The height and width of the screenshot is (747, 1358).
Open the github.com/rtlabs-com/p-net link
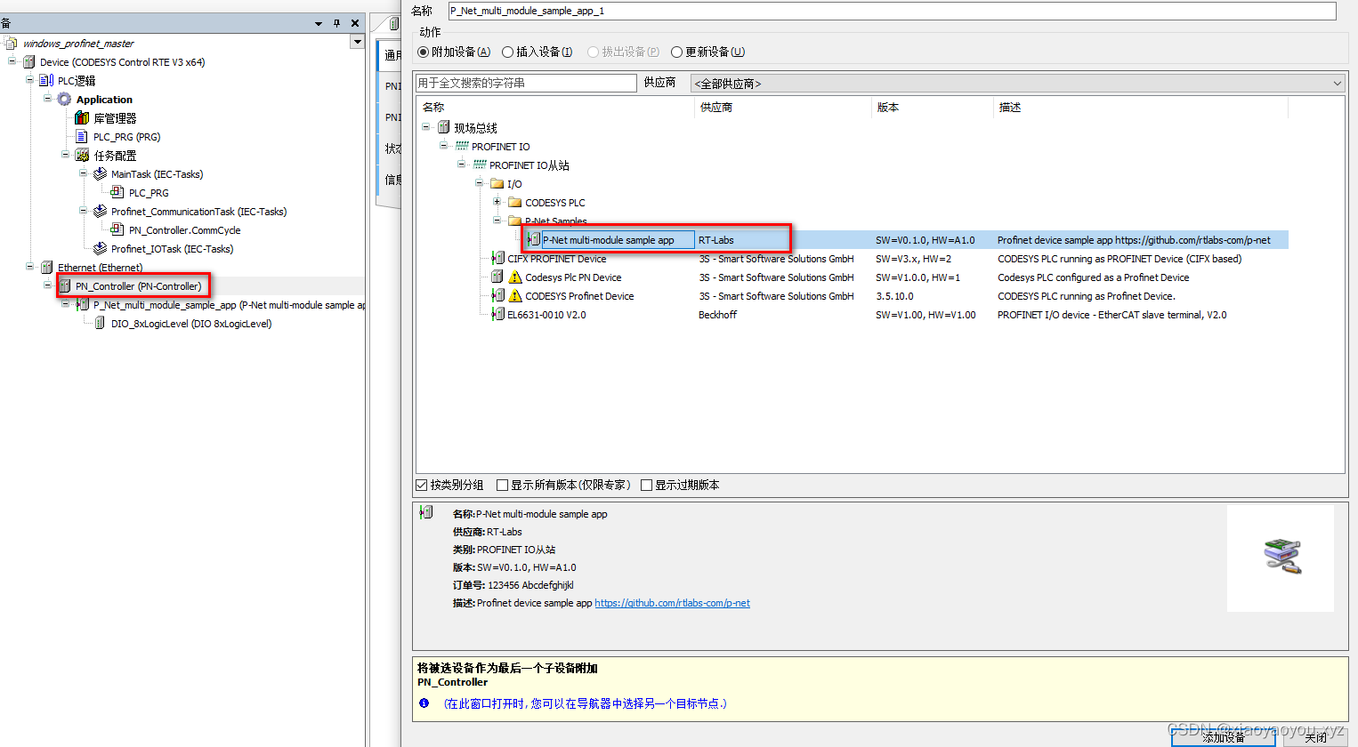[672, 603]
